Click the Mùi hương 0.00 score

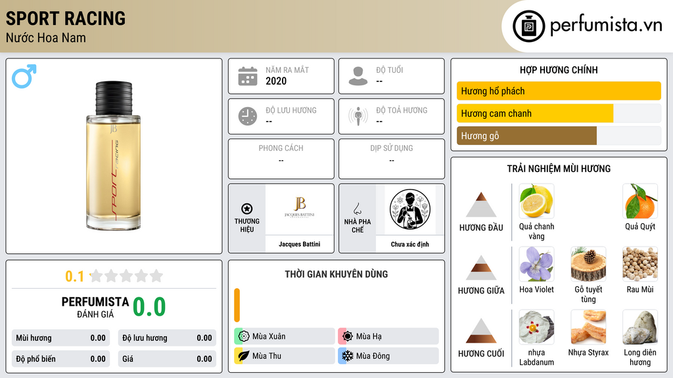pyautogui.click(x=60, y=338)
